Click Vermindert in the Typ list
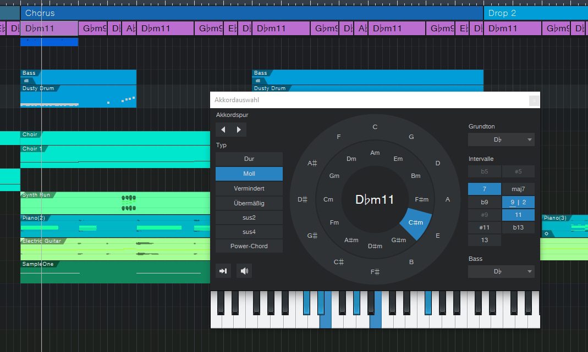Viewport: 588px width, 352px height. pyautogui.click(x=249, y=188)
